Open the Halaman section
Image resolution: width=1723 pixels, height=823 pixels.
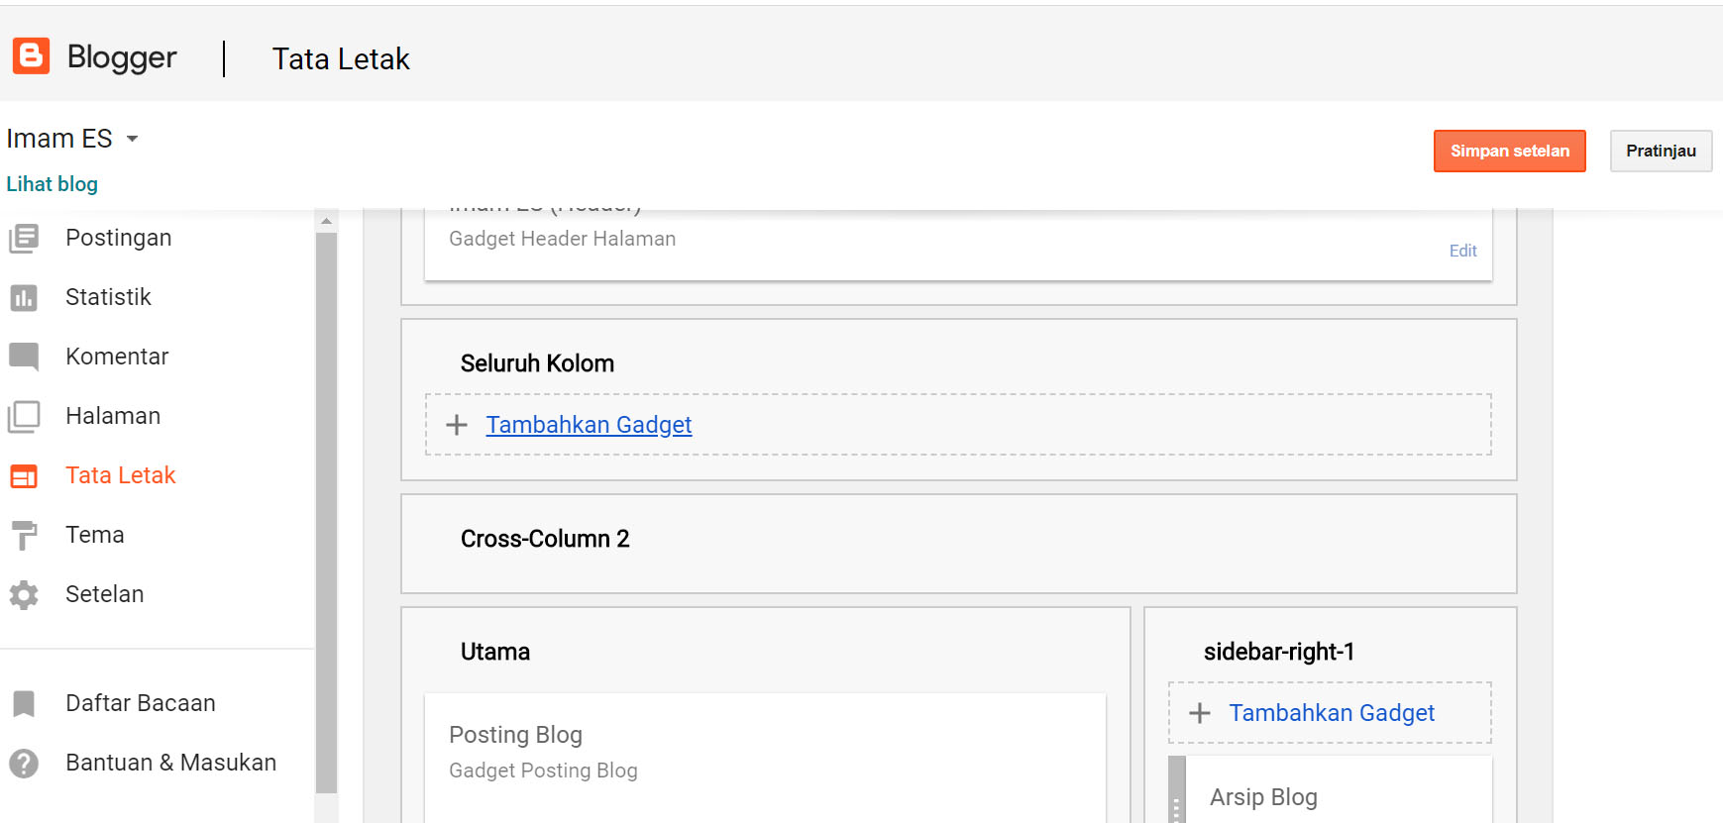point(113,416)
